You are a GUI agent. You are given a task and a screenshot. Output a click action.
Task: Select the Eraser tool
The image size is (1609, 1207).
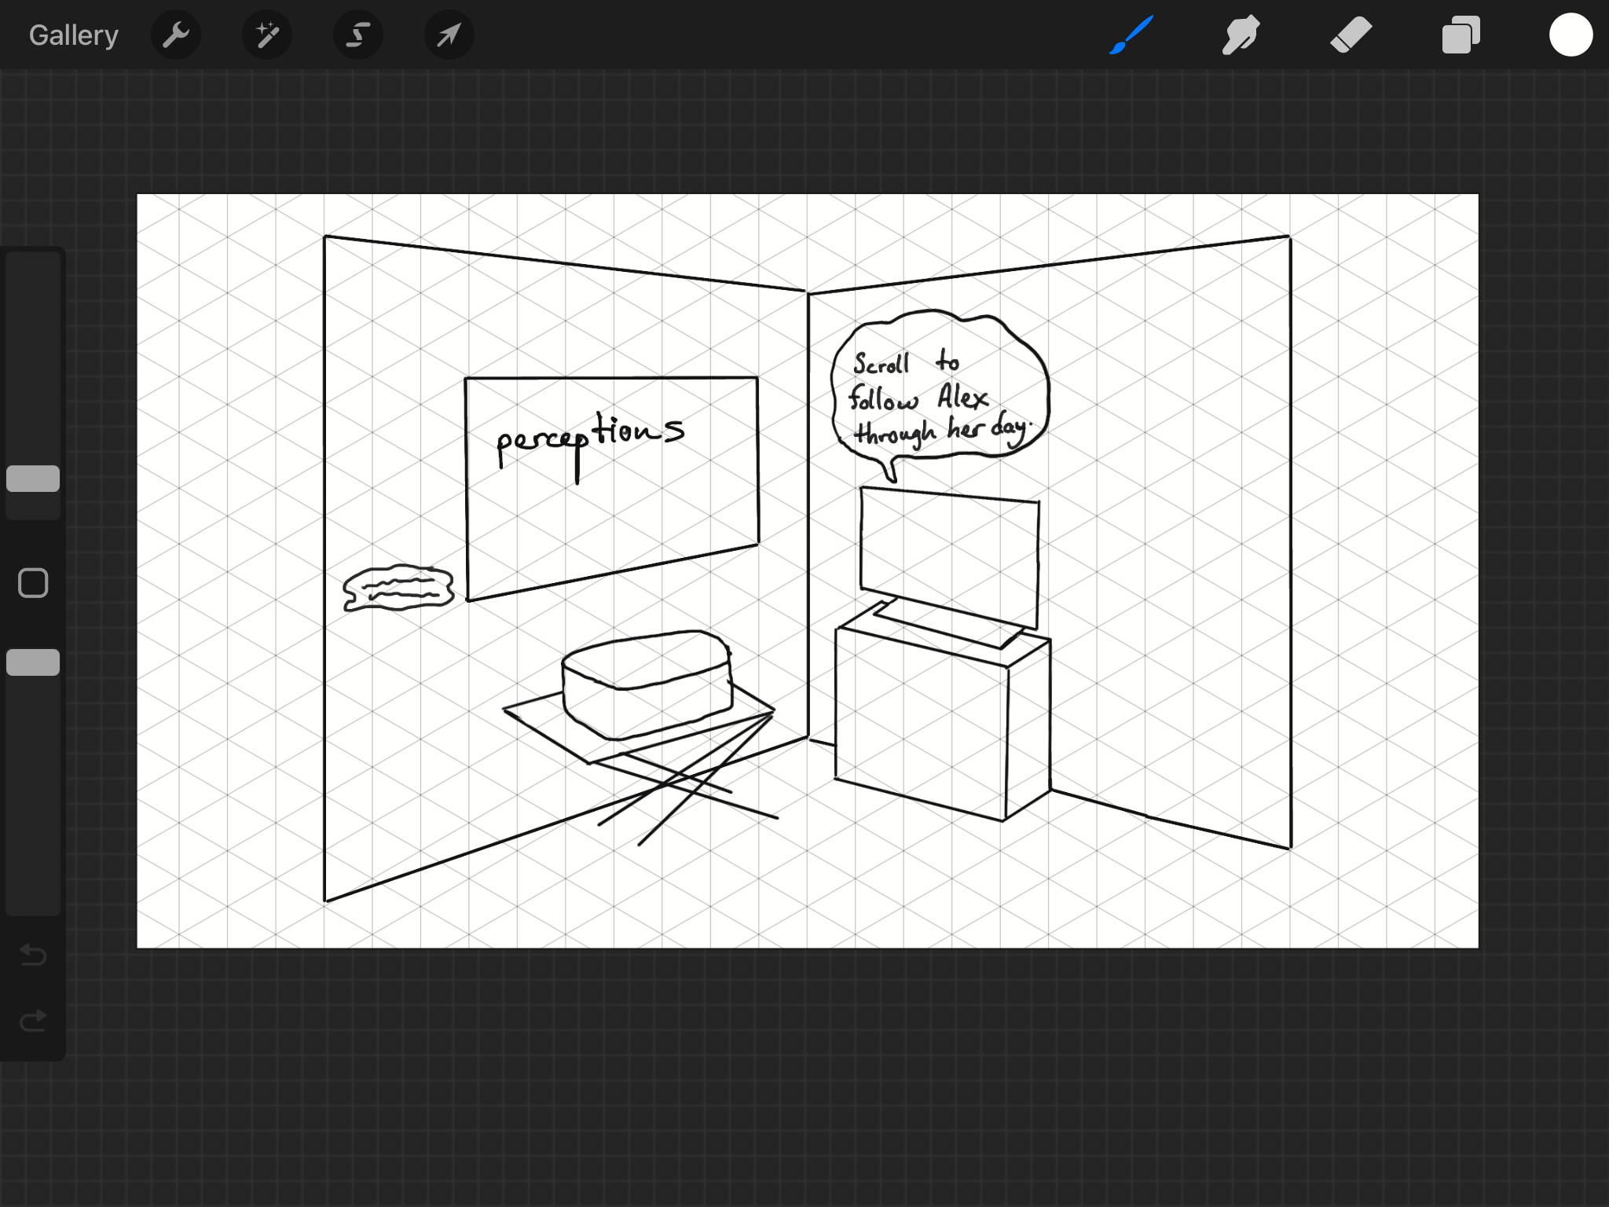[1351, 35]
